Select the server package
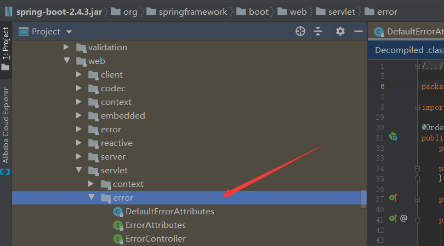This screenshot has height=246, width=444. coord(113,157)
